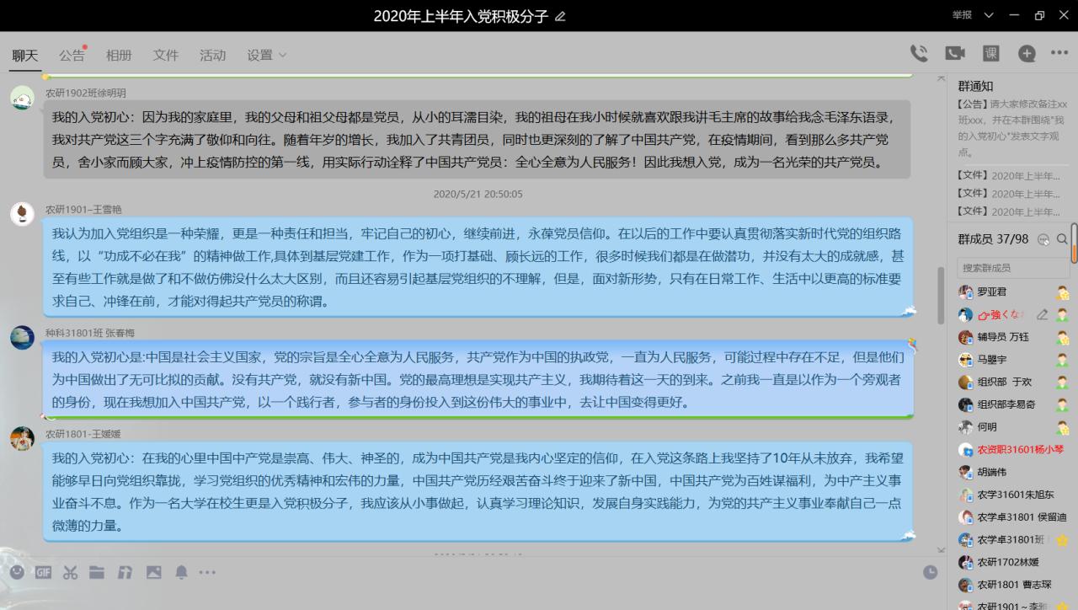Click the 举报 report link
Viewport: 1078px width, 610px height.
click(x=962, y=15)
